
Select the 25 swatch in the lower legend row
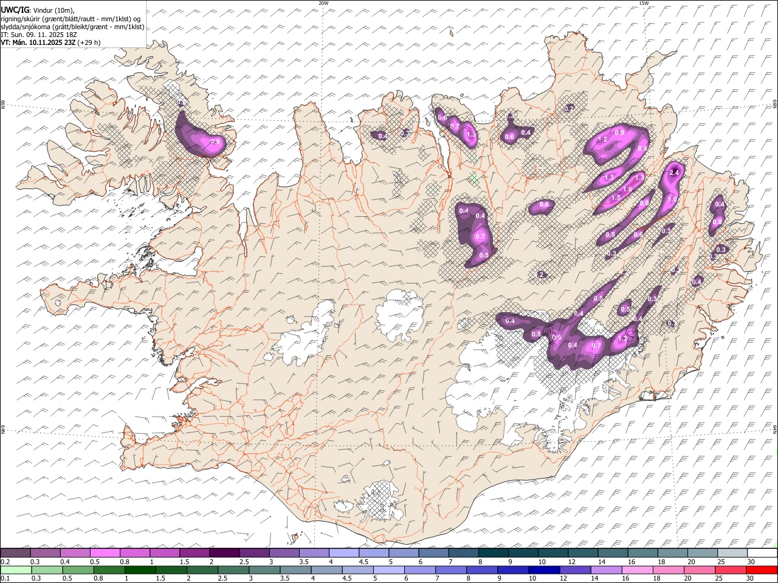coord(731,570)
